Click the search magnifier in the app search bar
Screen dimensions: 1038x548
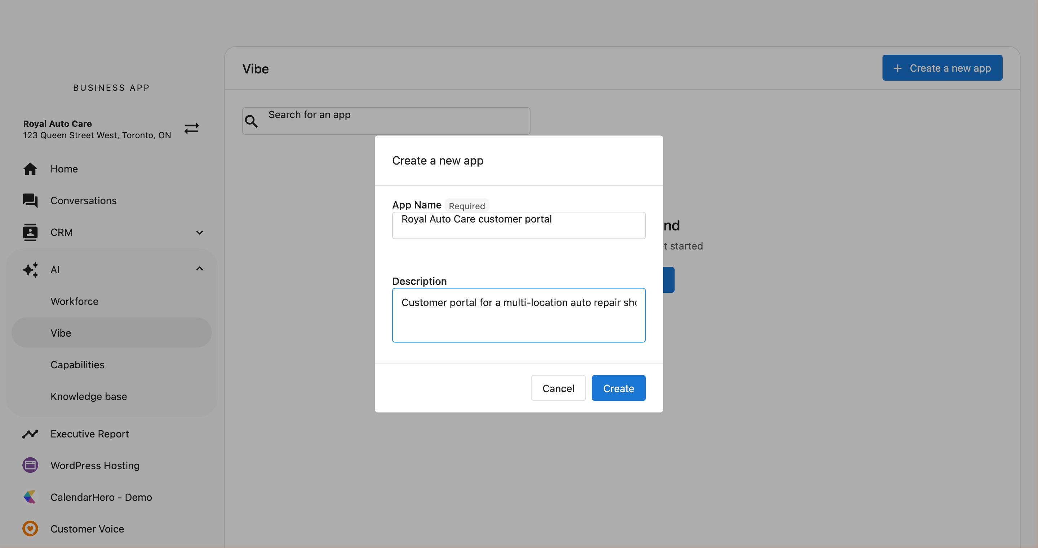click(252, 121)
